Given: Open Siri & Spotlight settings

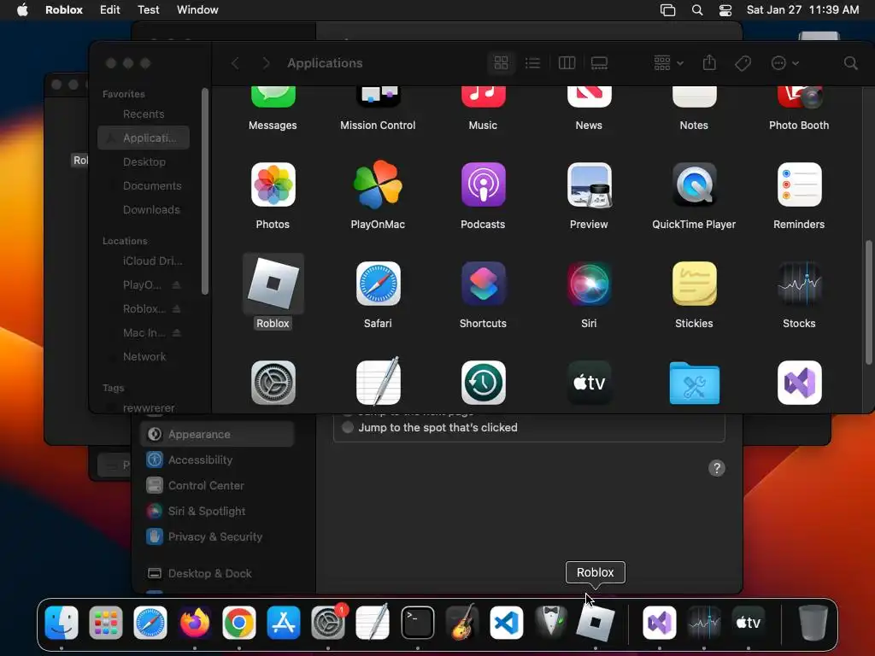Looking at the screenshot, I should click(x=217, y=511).
